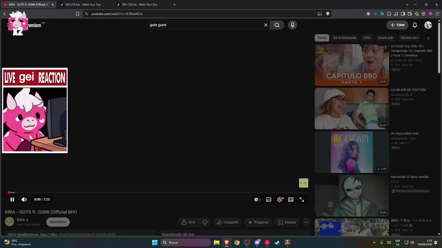Mute the video volume
Screen dimensions: 442x248
[x=24, y=199]
